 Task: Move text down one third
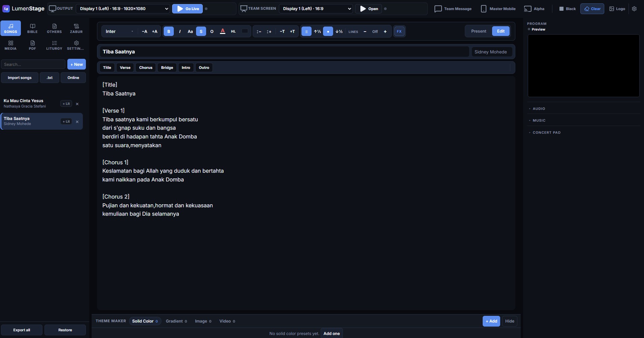[x=339, y=32]
